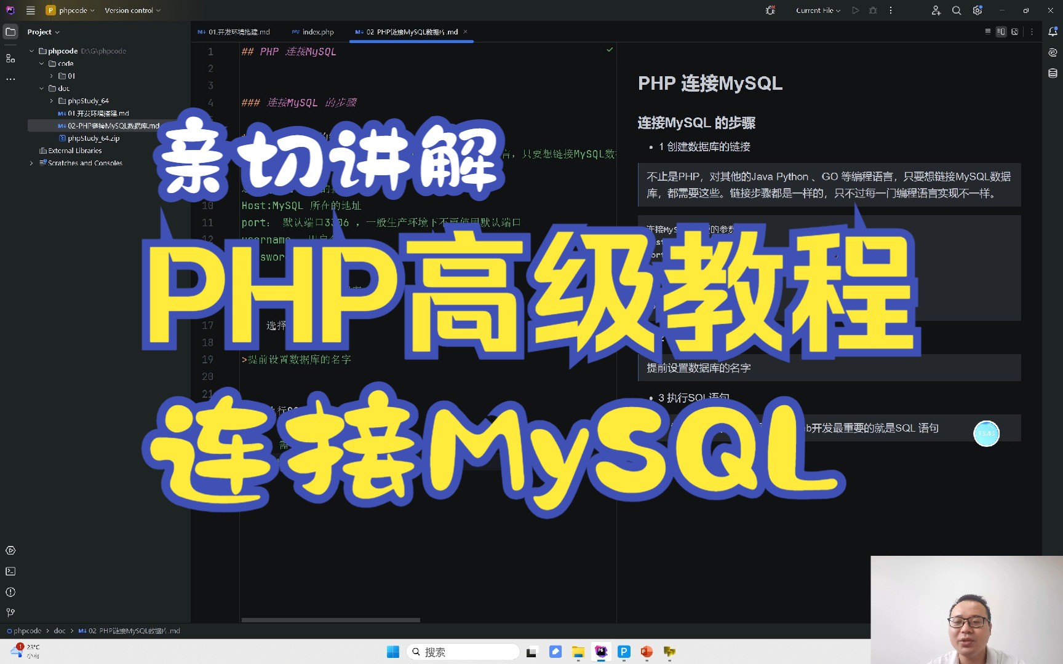Image resolution: width=1063 pixels, height=664 pixels.
Task: Open the Project tool window icon
Action: point(10,32)
